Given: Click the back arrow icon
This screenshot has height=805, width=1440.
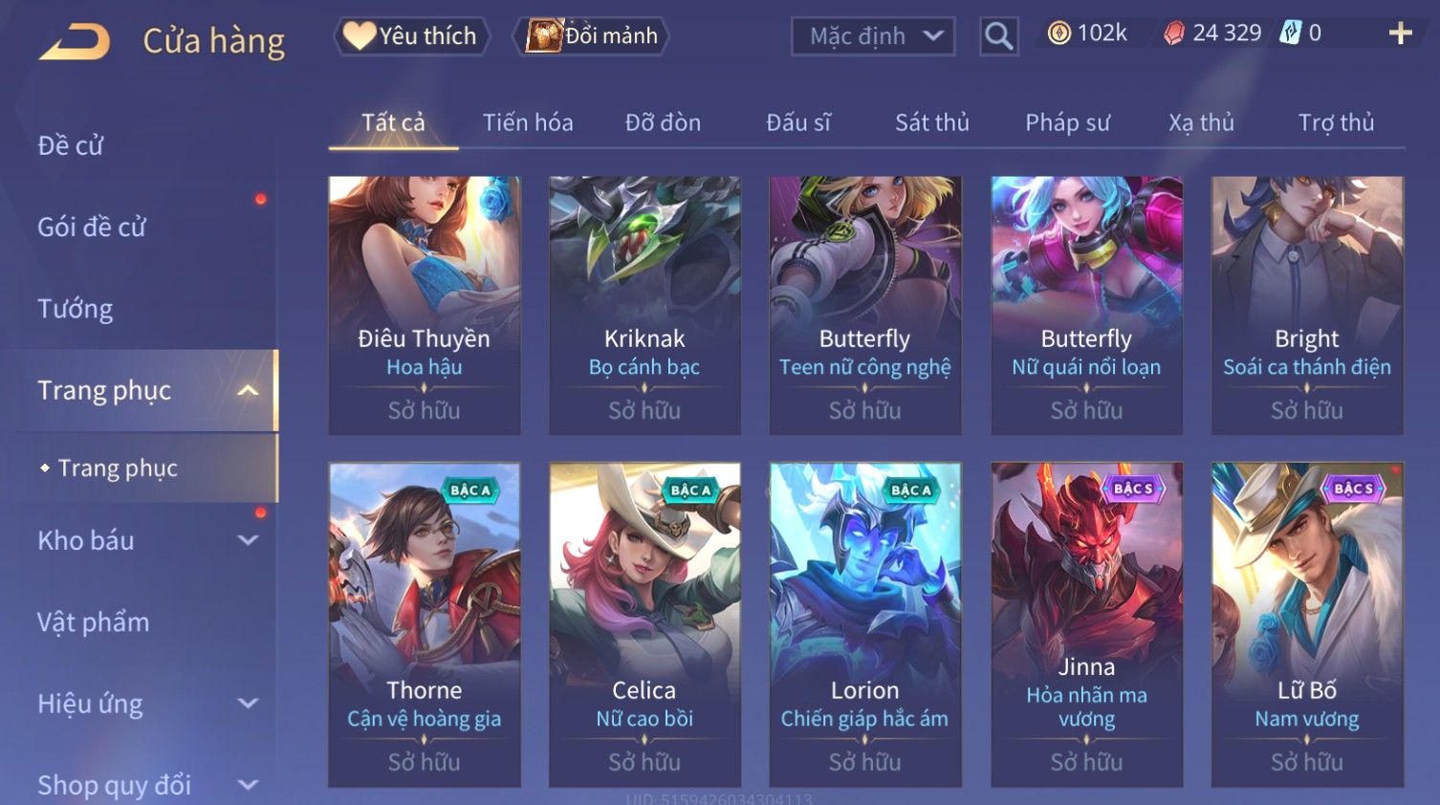Looking at the screenshot, I should point(75,42).
